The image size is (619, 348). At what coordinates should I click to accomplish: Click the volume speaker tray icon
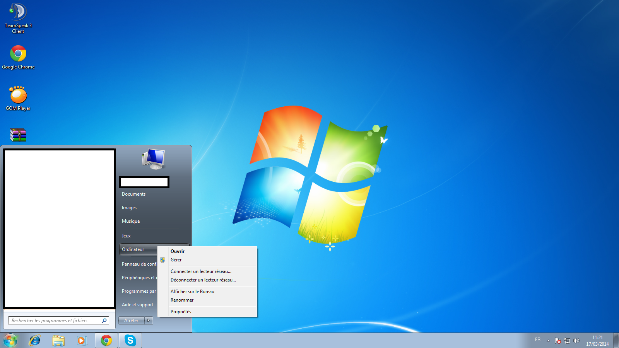point(576,341)
